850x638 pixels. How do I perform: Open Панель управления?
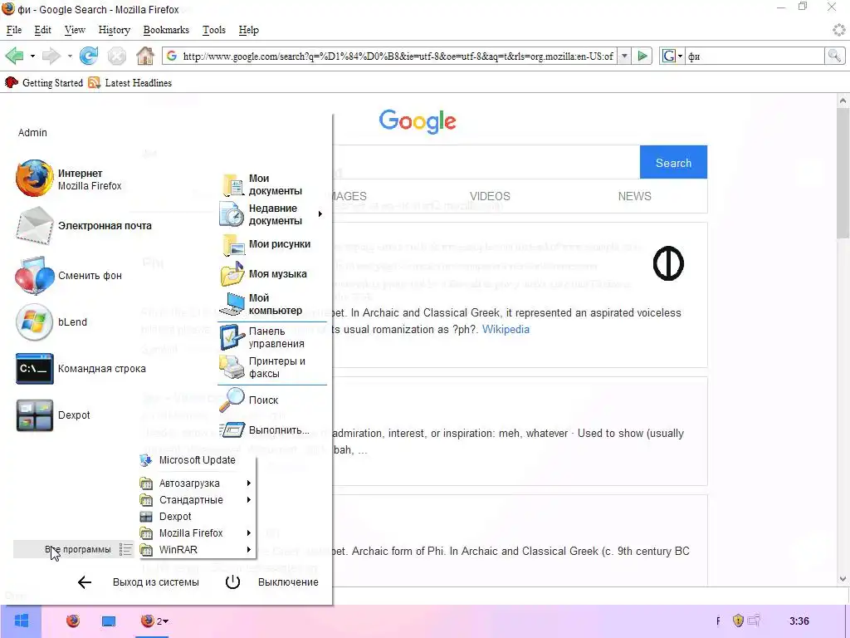pyautogui.click(x=263, y=337)
